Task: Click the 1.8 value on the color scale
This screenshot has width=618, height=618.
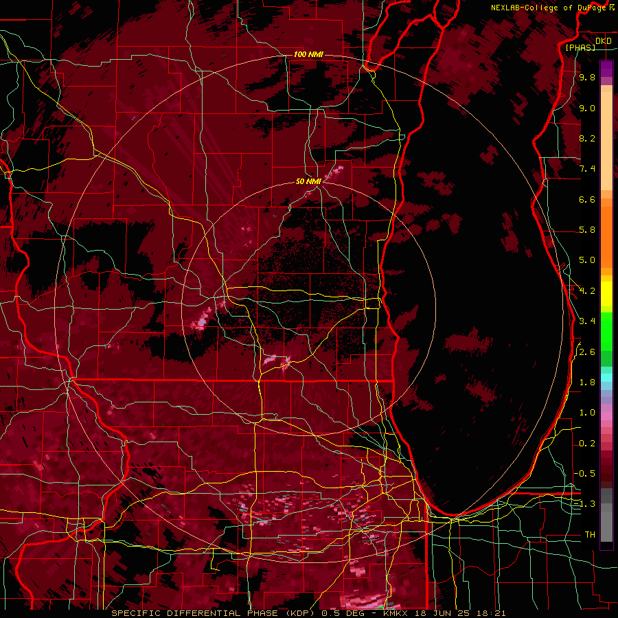Action: [587, 382]
